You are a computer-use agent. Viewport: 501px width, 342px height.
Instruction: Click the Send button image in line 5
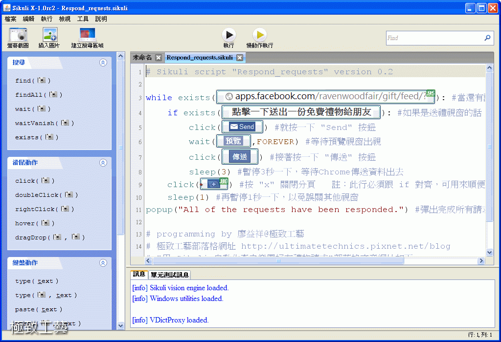243,127
